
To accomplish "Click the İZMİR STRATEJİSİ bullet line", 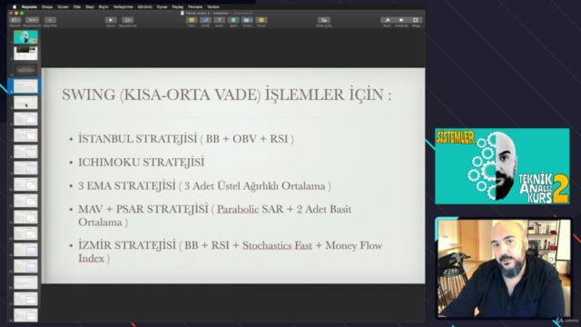I will [x=230, y=252].
